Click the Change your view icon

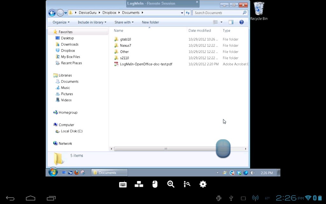(216, 22)
